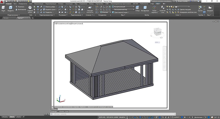The width and height of the screenshot is (220, 119).
Task: Toggle МОДЕЛЬ space button in status bar
Action: [122, 117]
